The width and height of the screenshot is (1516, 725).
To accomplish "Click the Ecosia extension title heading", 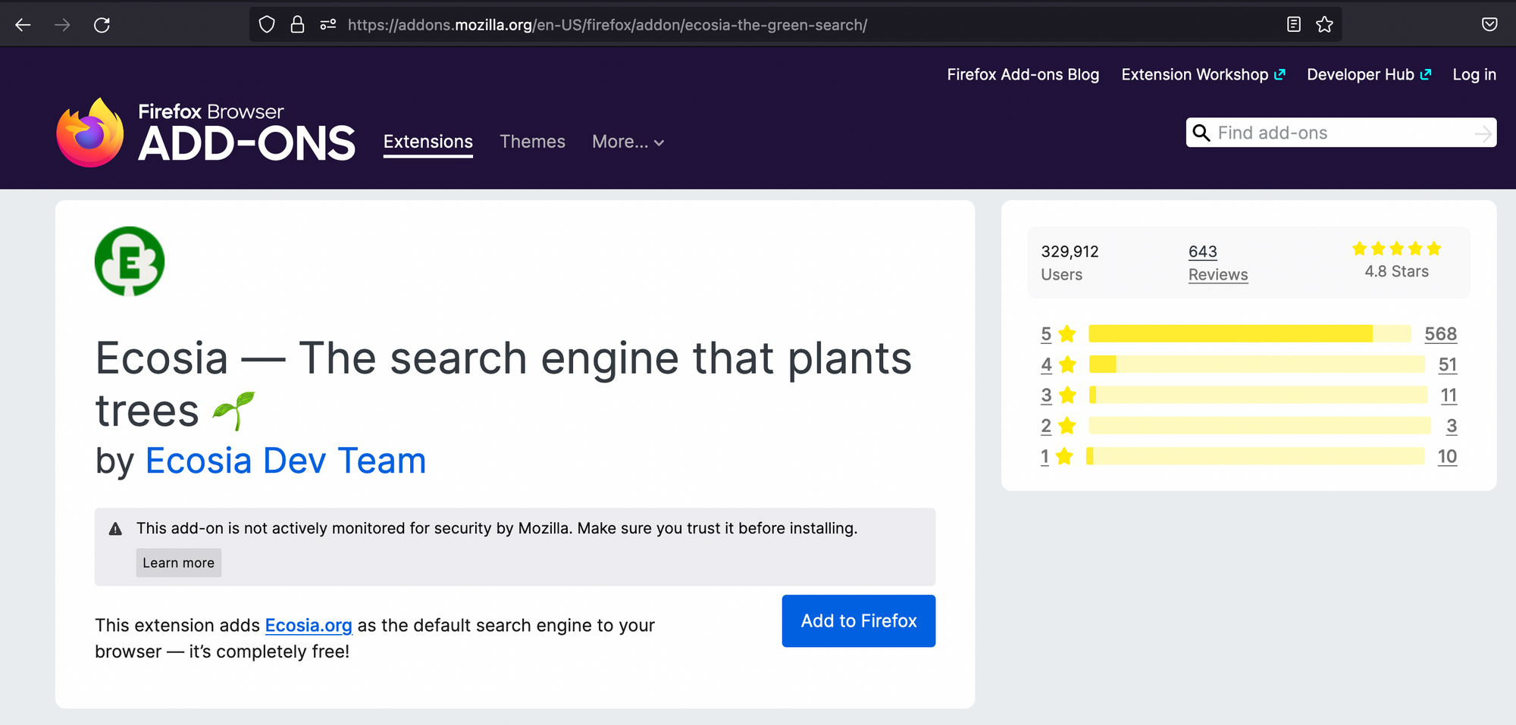I will pos(503,383).
